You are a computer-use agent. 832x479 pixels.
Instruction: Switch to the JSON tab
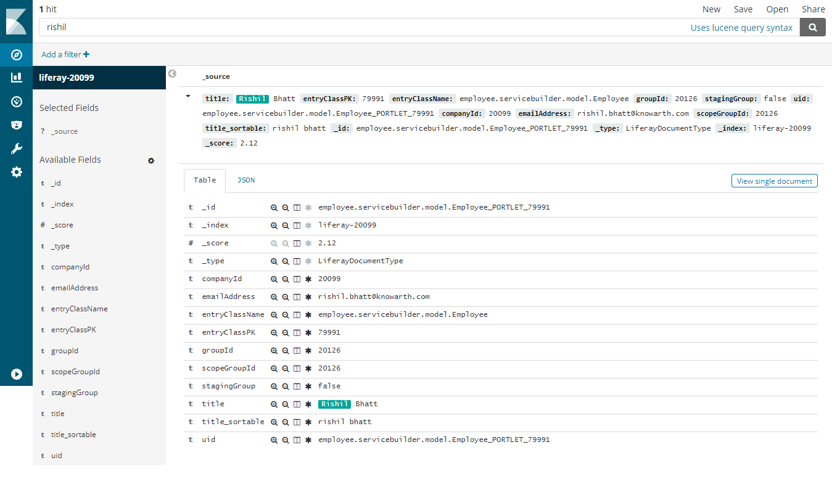click(246, 180)
